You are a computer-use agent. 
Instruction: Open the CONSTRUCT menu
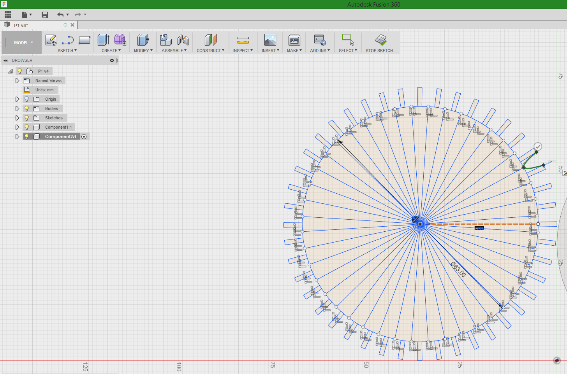(x=210, y=51)
